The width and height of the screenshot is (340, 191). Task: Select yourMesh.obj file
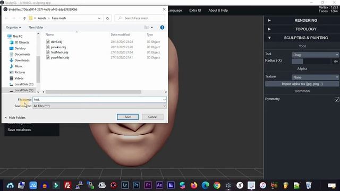coord(60,58)
